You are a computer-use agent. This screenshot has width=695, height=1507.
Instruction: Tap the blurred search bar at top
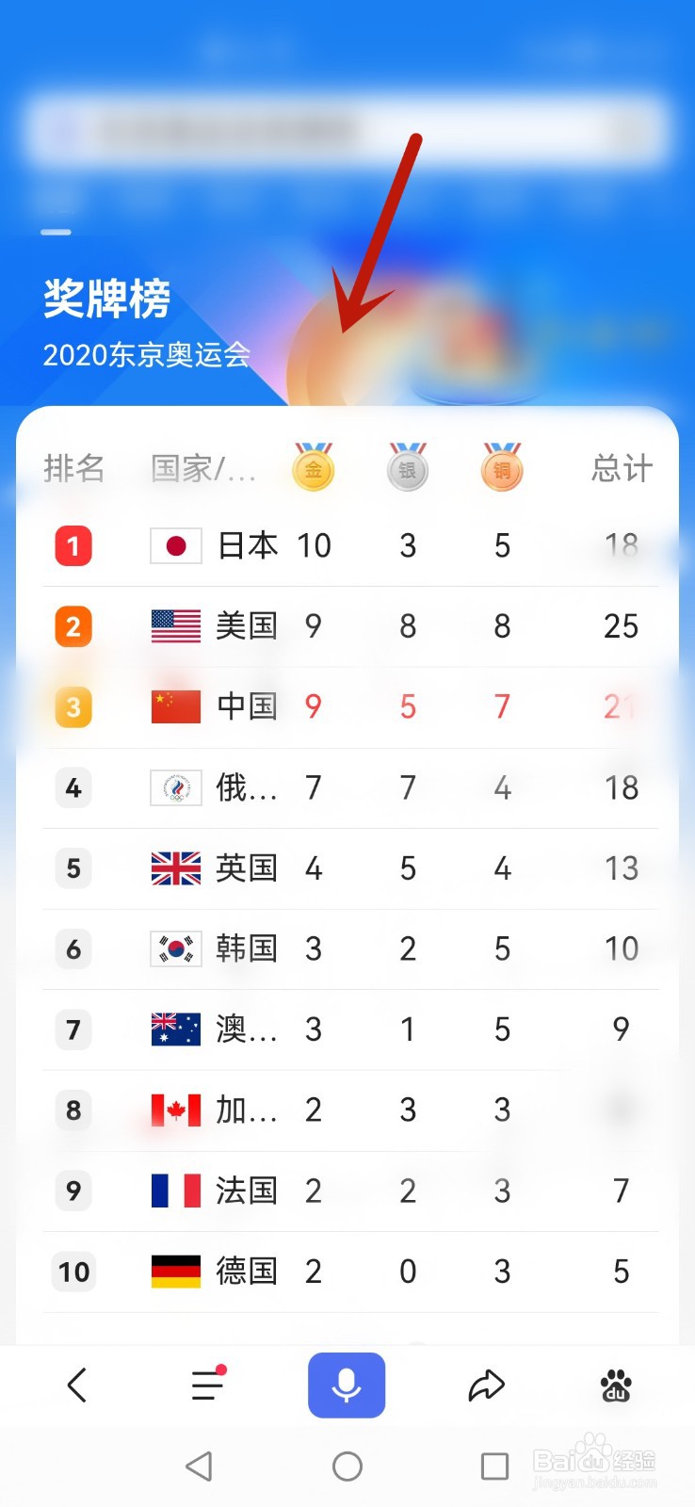click(x=347, y=130)
